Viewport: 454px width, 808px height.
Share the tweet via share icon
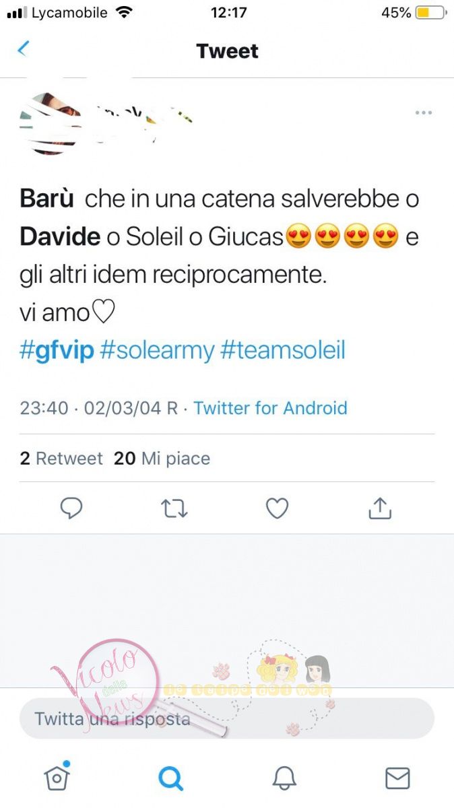pos(380,508)
